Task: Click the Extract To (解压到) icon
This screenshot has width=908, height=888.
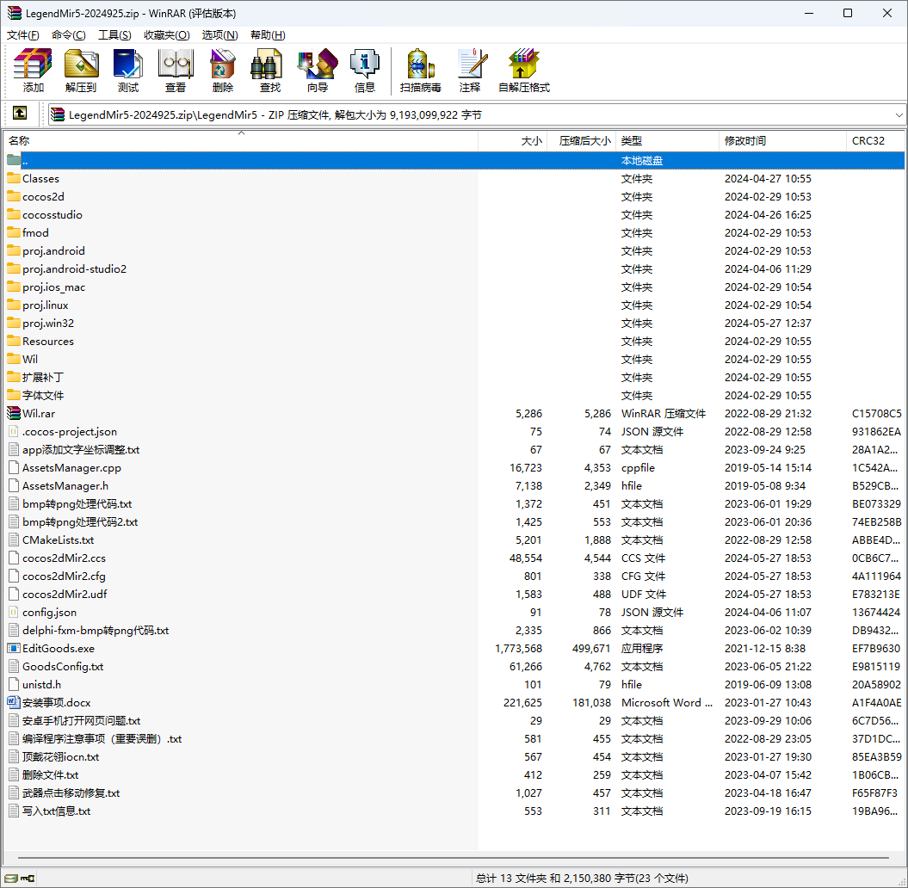Action: (81, 64)
